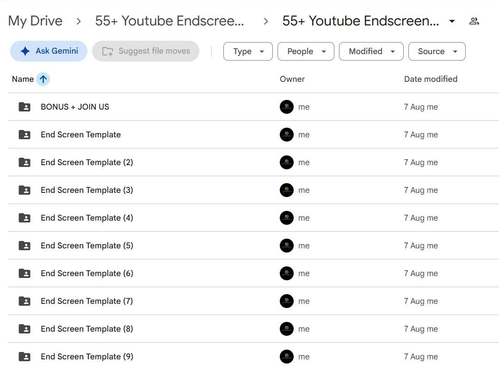Select the End Screen Template (3) folder icon

(x=25, y=190)
